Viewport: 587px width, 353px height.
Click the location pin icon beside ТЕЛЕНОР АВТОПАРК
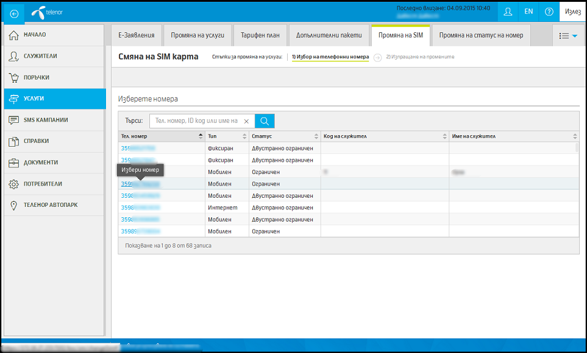pos(13,205)
